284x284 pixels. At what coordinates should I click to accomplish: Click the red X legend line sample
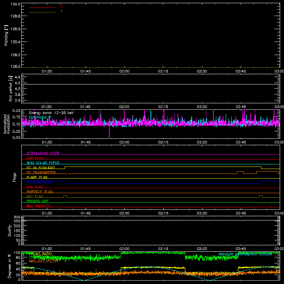click(42, 7)
